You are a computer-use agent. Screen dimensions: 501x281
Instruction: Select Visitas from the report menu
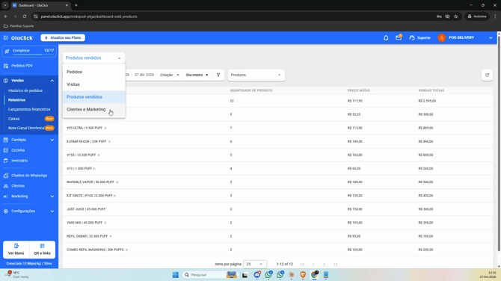coord(93,84)
